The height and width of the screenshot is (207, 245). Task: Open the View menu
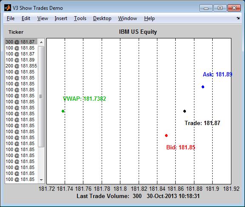[43, 18]
